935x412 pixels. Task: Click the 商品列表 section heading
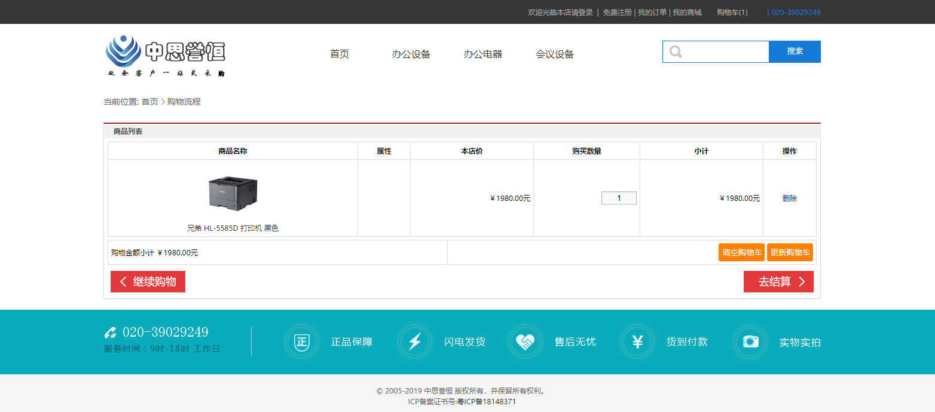coord(128,132)
